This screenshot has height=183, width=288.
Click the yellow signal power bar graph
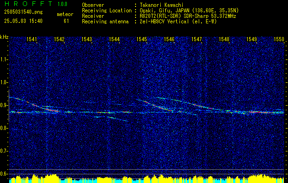pyautogui.click(x=147, y=178)
